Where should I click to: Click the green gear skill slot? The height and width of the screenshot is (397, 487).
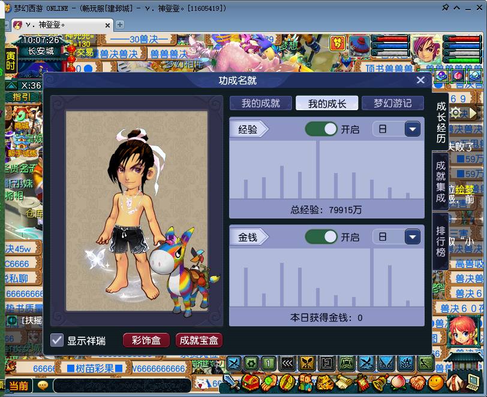pos(251,363)
